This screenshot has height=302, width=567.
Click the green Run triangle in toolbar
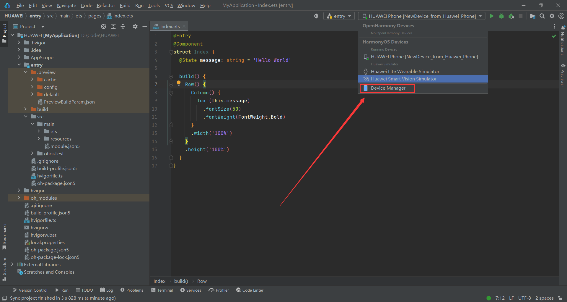(x=492, y=16)
